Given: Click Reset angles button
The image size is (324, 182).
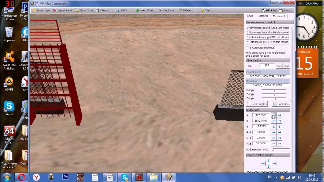Looking at the screenshot, I should [x=257, y=104].
